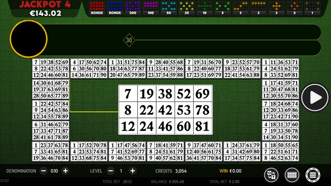View the cyan 50 payout pattern
The image size is (331, 186).
(x=169, y=8)
